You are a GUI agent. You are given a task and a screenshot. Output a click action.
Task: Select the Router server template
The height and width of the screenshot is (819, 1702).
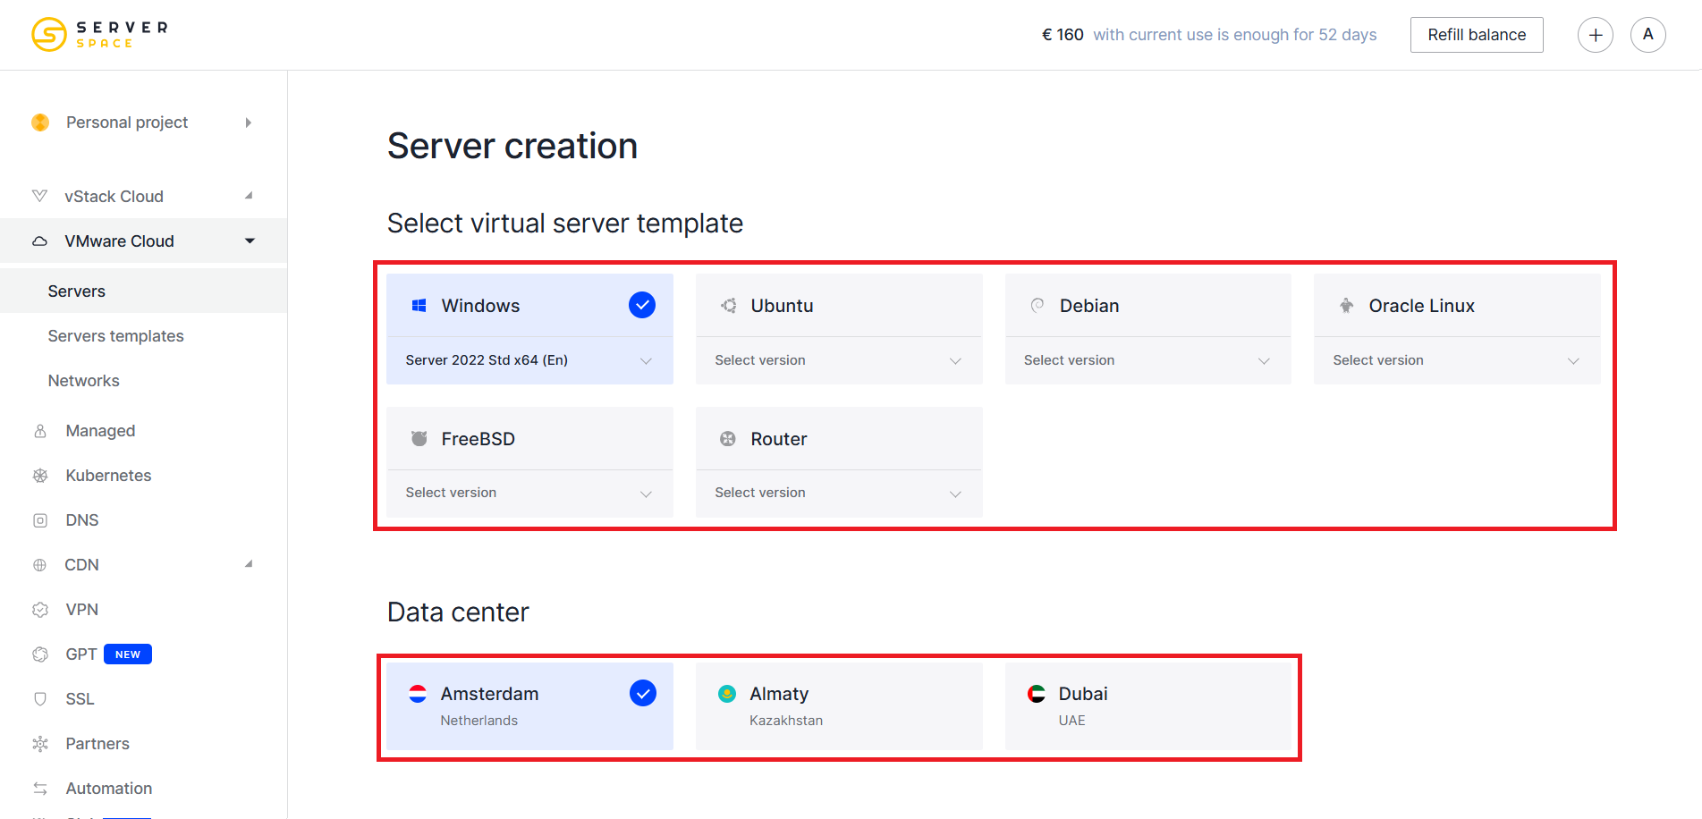click(839, 439)
